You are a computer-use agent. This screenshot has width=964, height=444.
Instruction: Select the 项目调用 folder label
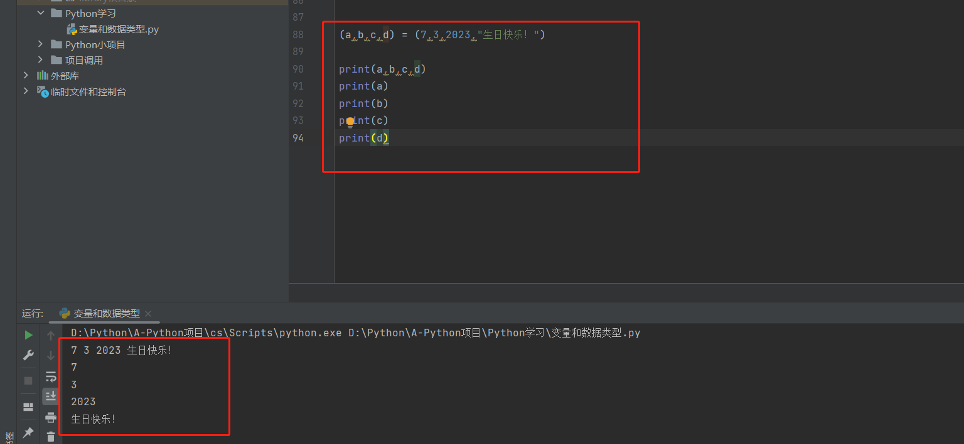pos(84,60)
